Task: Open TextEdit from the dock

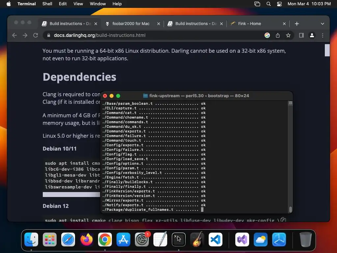Action: 160,239
